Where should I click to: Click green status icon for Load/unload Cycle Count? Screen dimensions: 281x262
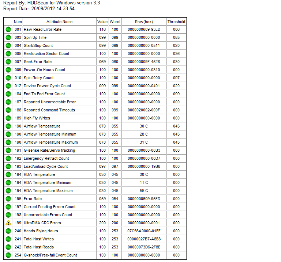pyautogui.click(x=8, y=166)
